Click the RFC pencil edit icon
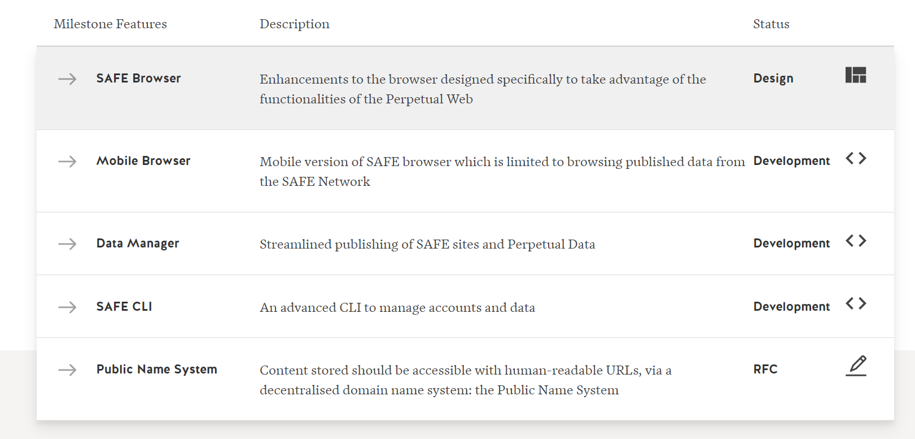 (x=856, y=366)
